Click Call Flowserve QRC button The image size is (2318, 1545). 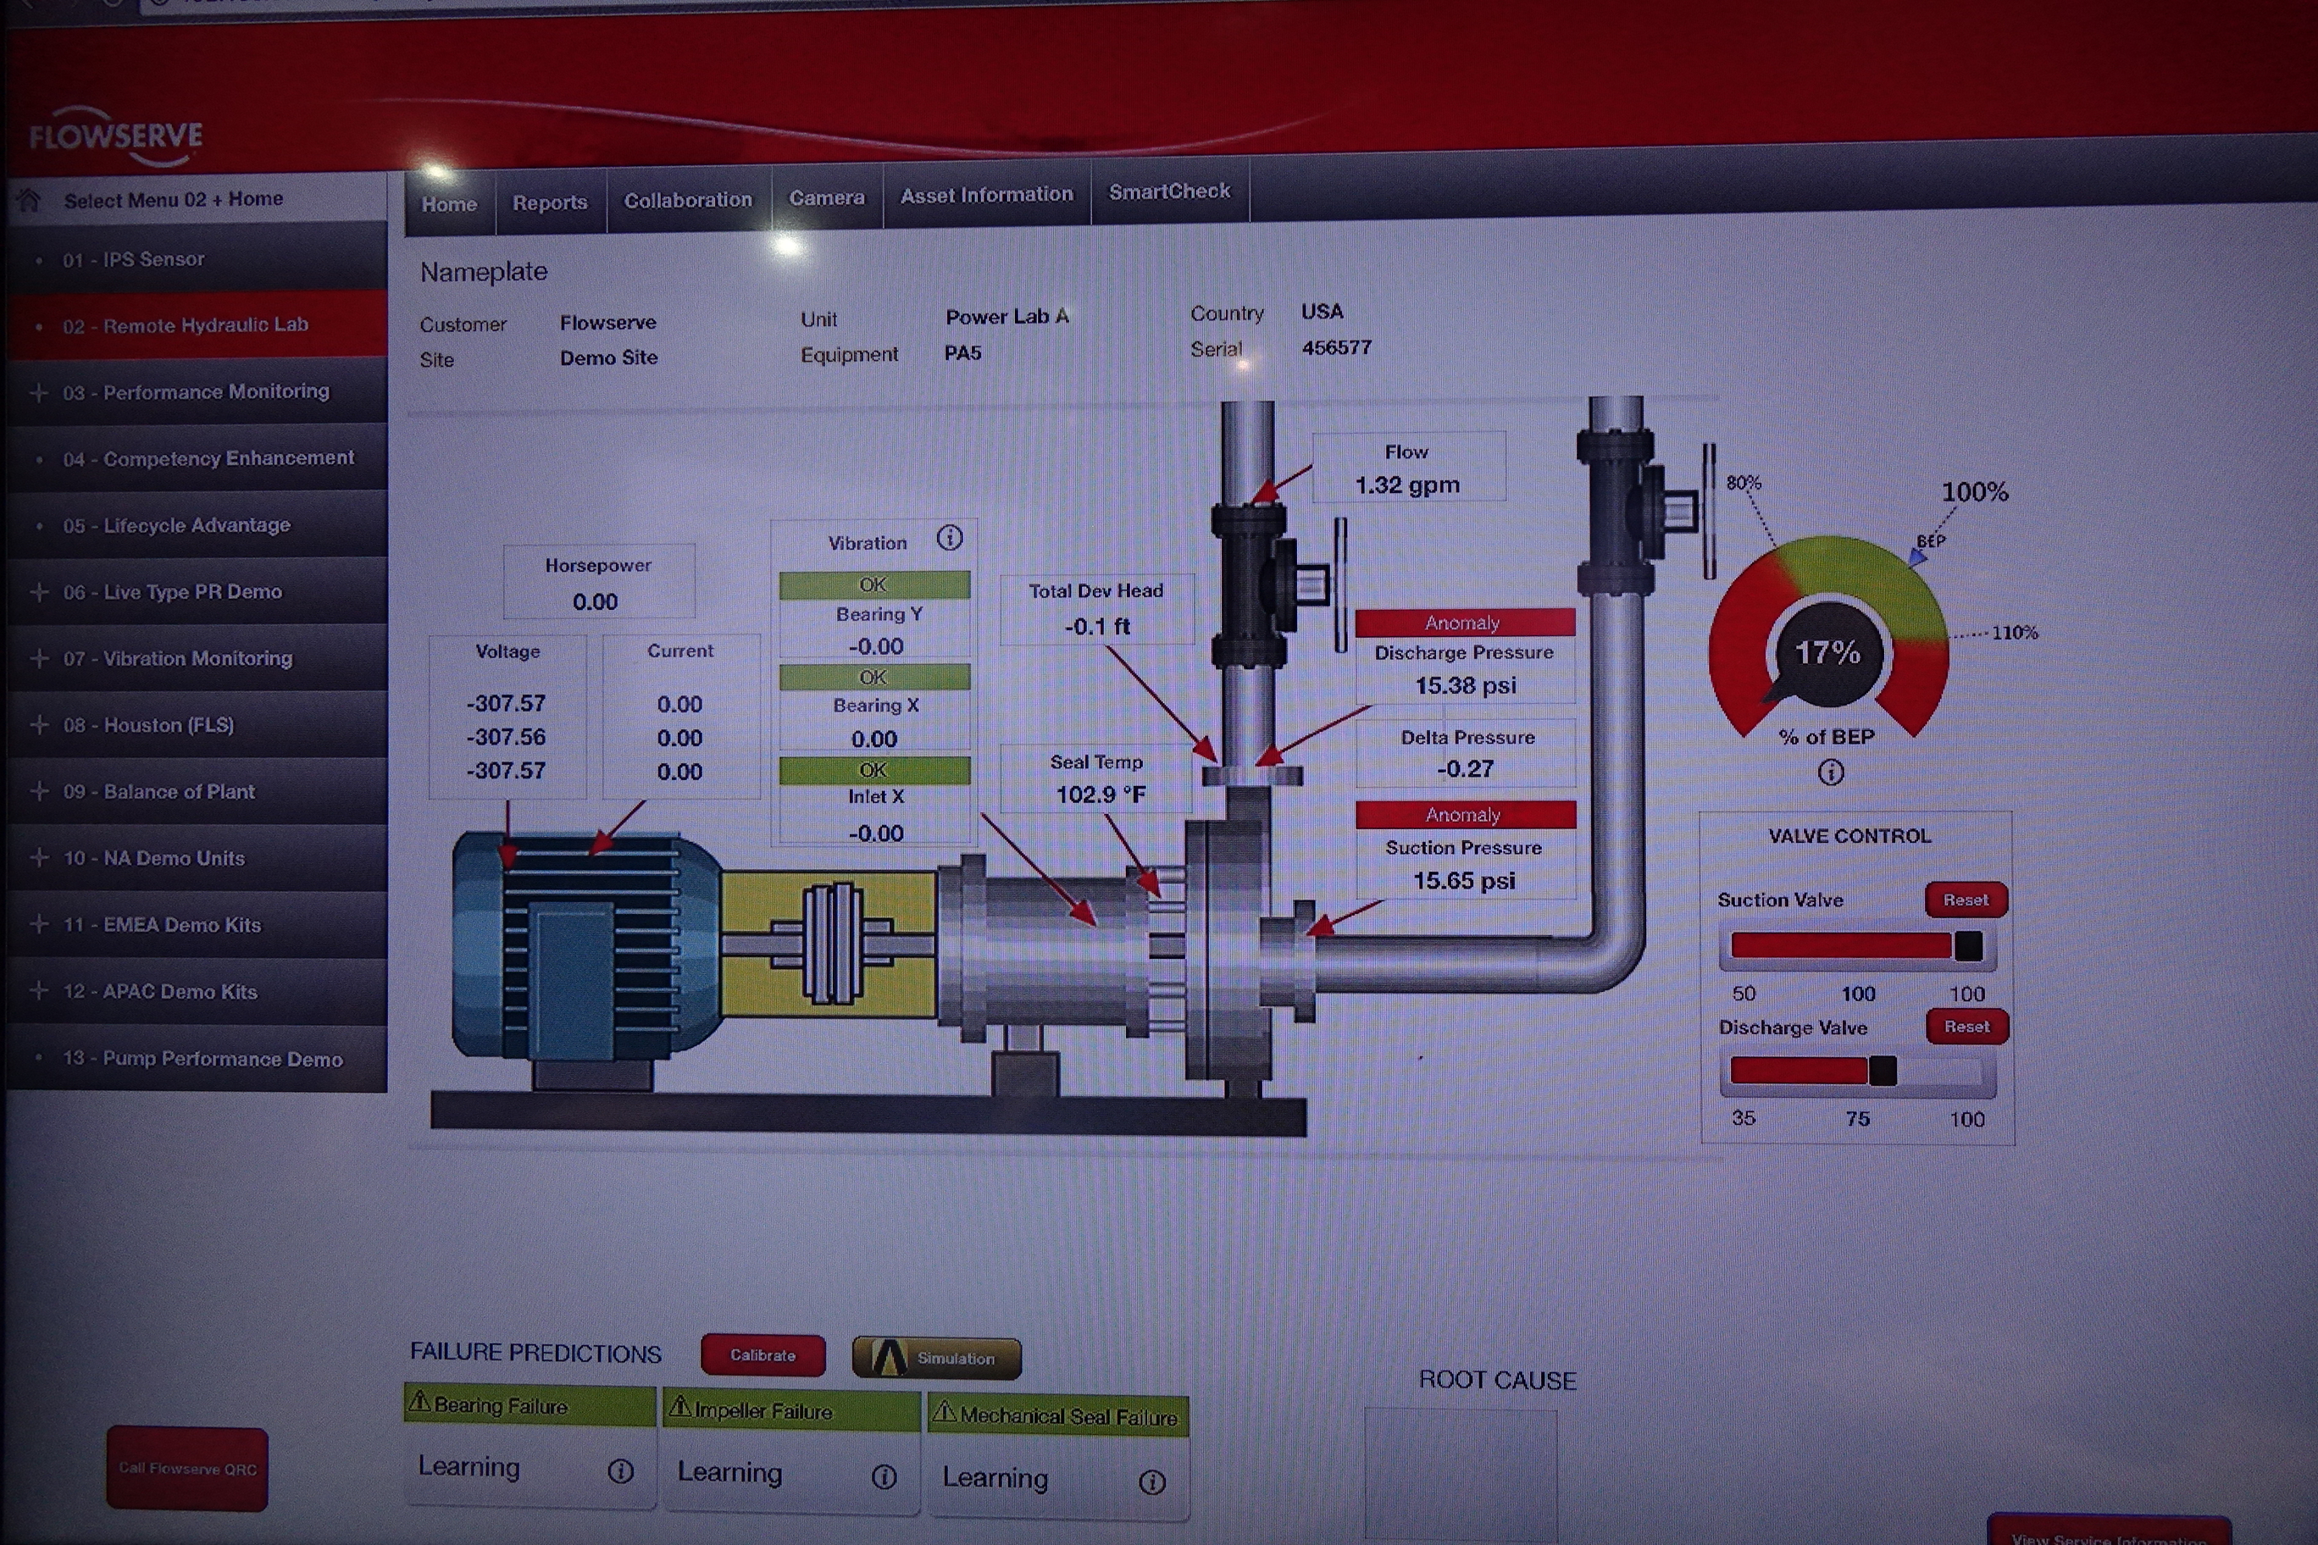click(x=187, y=1468)
